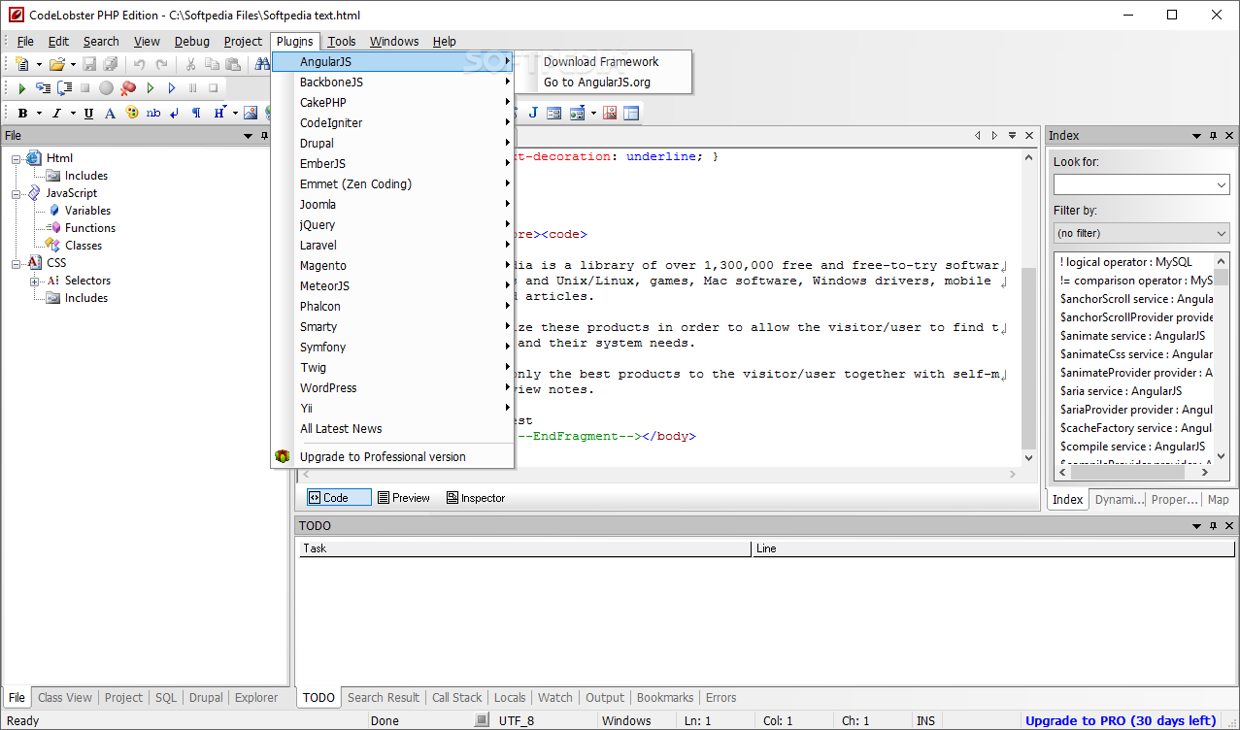Click the Save All icon
Viewport: 1240px width, 730px height.
coord(110,64)
